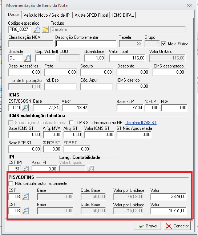Open first PIS/COFINS CST lookup magnifier
The width and height of the screenshot is (198, 235).
pyautogui.click(x=25, y=197)
